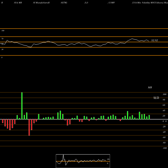The height and width of the screenshot is (168, 168).
Task: Click the MR axis label -100
Action: click(x=165, y=148)
